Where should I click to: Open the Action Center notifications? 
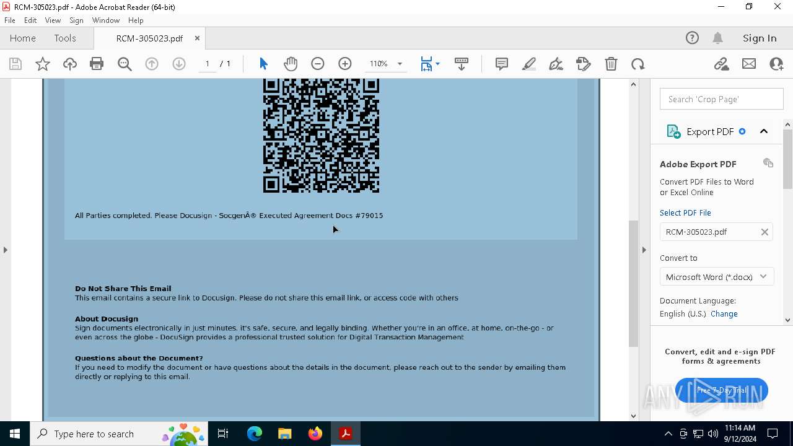[x=773, y=434]
